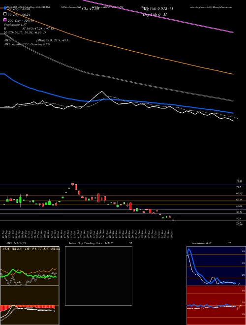Click the 'Stochastics: 4.17' readout
The height and width of the screenshot is (325, 246).
15,25
